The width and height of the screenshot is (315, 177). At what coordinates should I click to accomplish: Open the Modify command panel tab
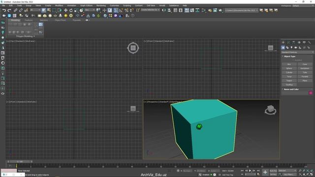288,42
